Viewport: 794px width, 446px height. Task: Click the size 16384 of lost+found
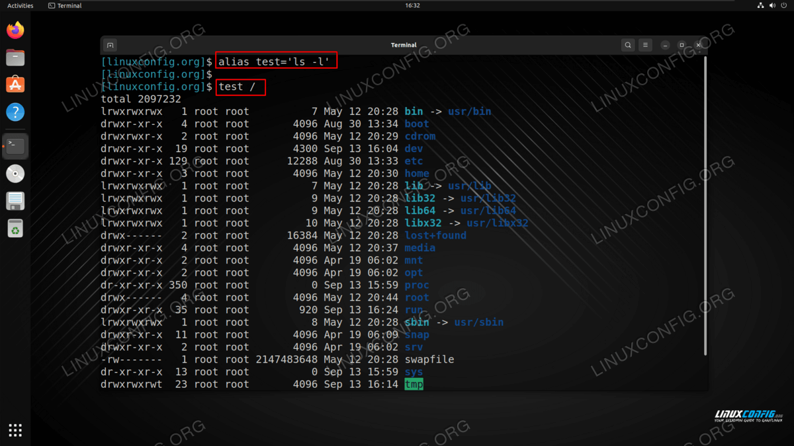point(302,235)
